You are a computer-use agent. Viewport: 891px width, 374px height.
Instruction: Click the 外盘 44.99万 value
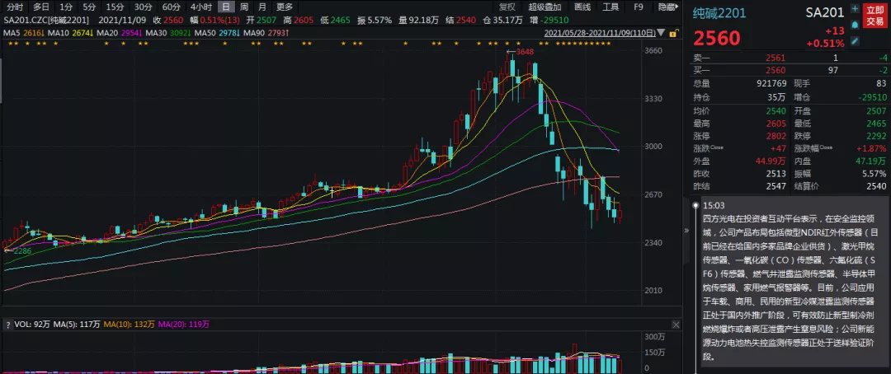770,161
